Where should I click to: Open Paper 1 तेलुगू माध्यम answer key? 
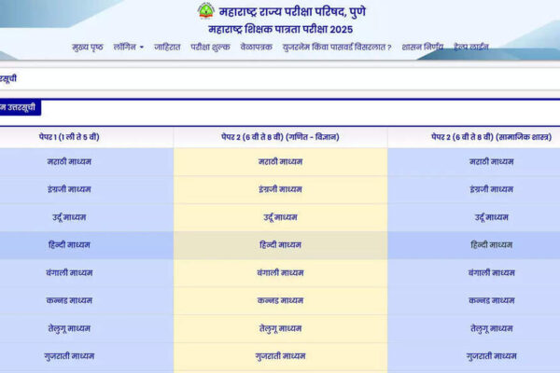click(x=69, y=328)
